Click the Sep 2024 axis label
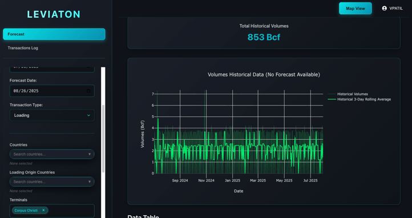 (180, 180)
